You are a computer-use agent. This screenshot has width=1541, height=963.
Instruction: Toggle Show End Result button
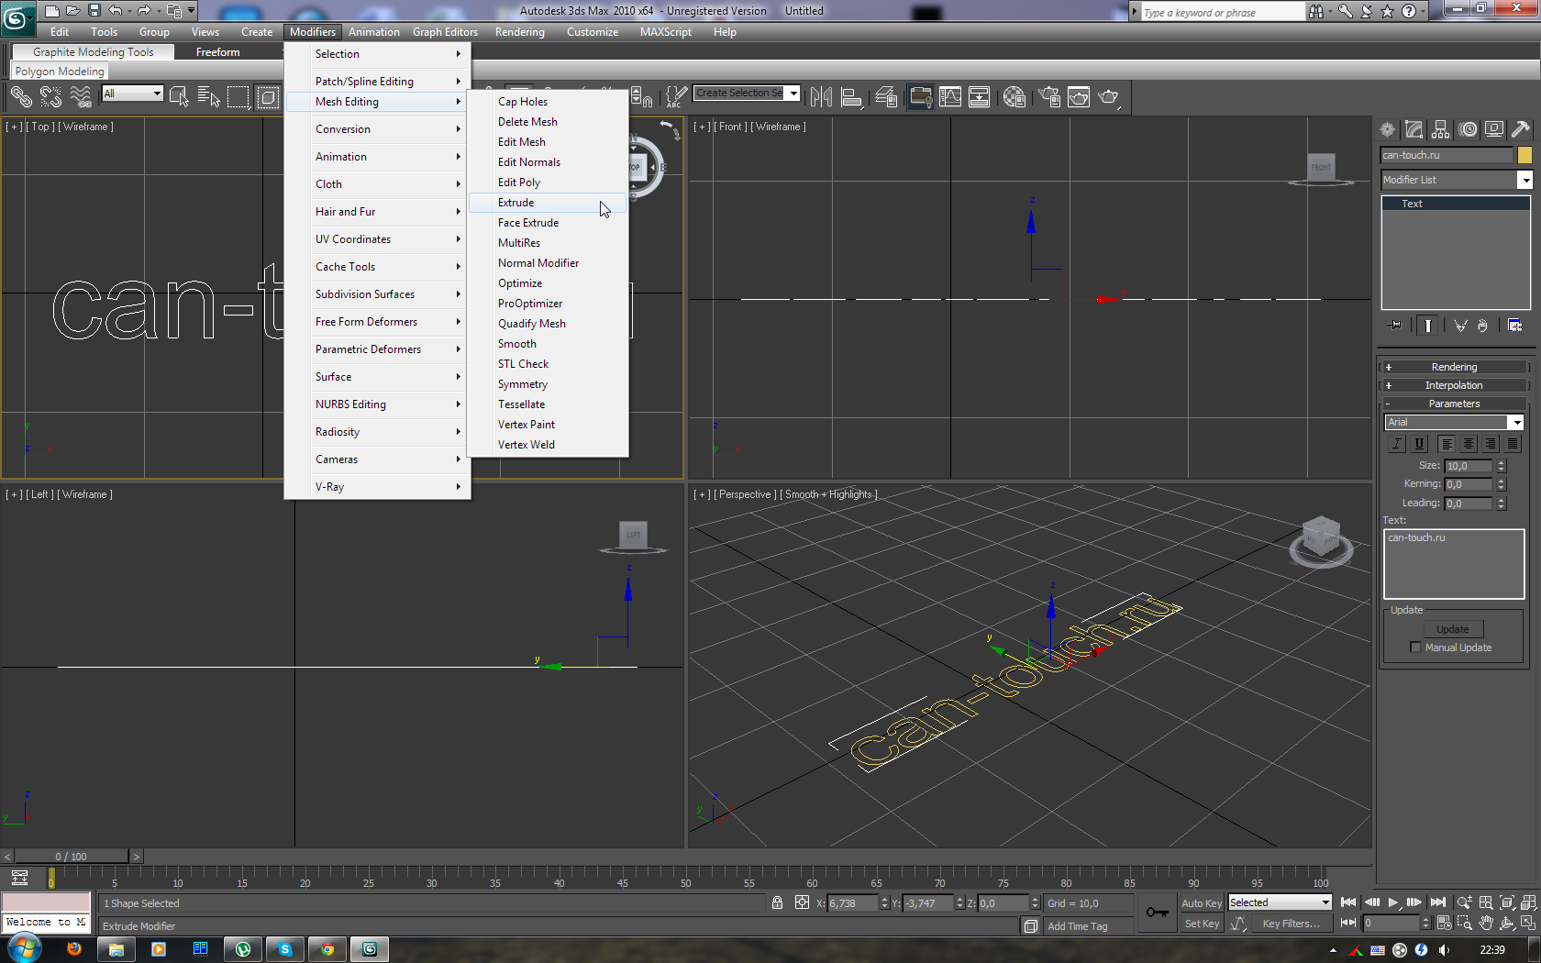pos(1428,326)
